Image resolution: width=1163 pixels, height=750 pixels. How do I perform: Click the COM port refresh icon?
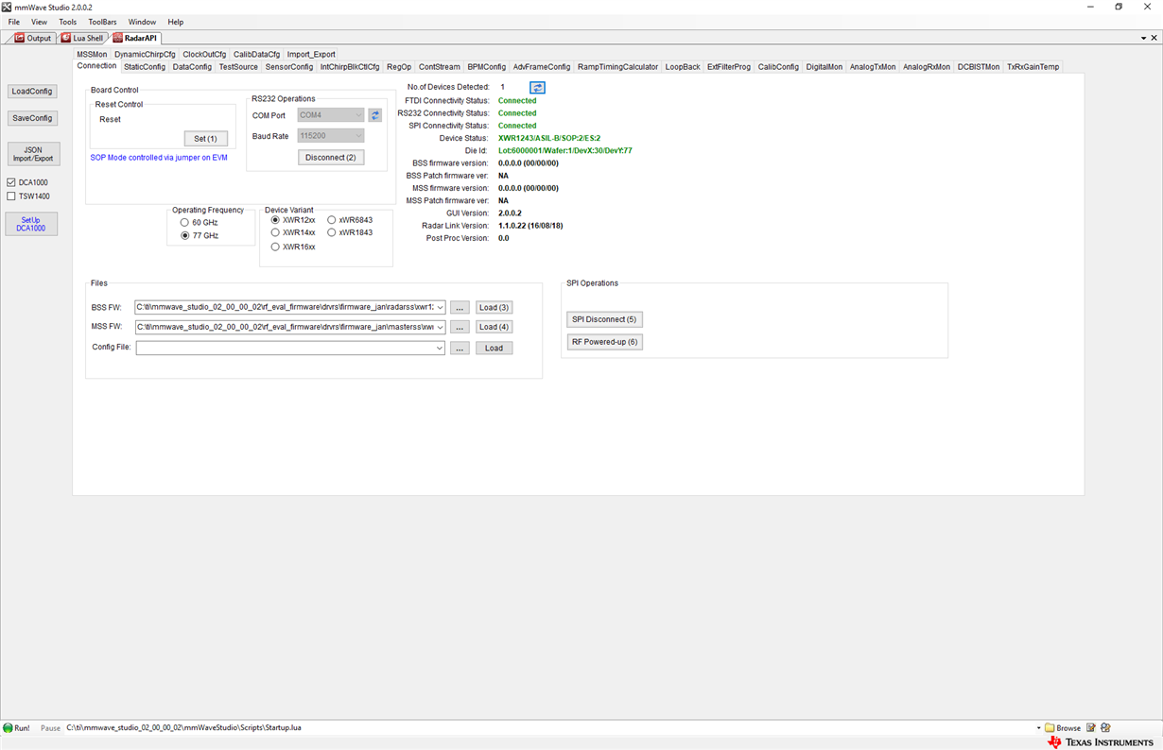(x=374, y=115)
